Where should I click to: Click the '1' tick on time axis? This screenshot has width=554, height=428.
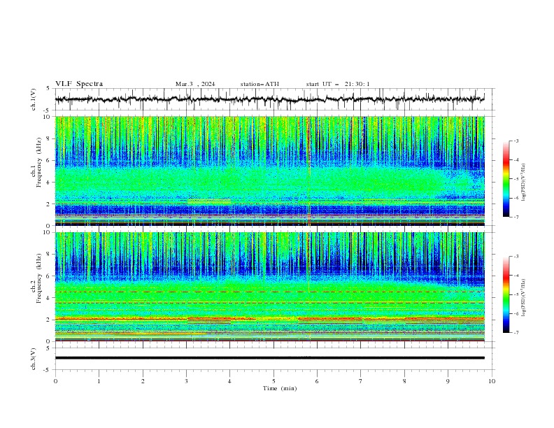pos(99,381)
